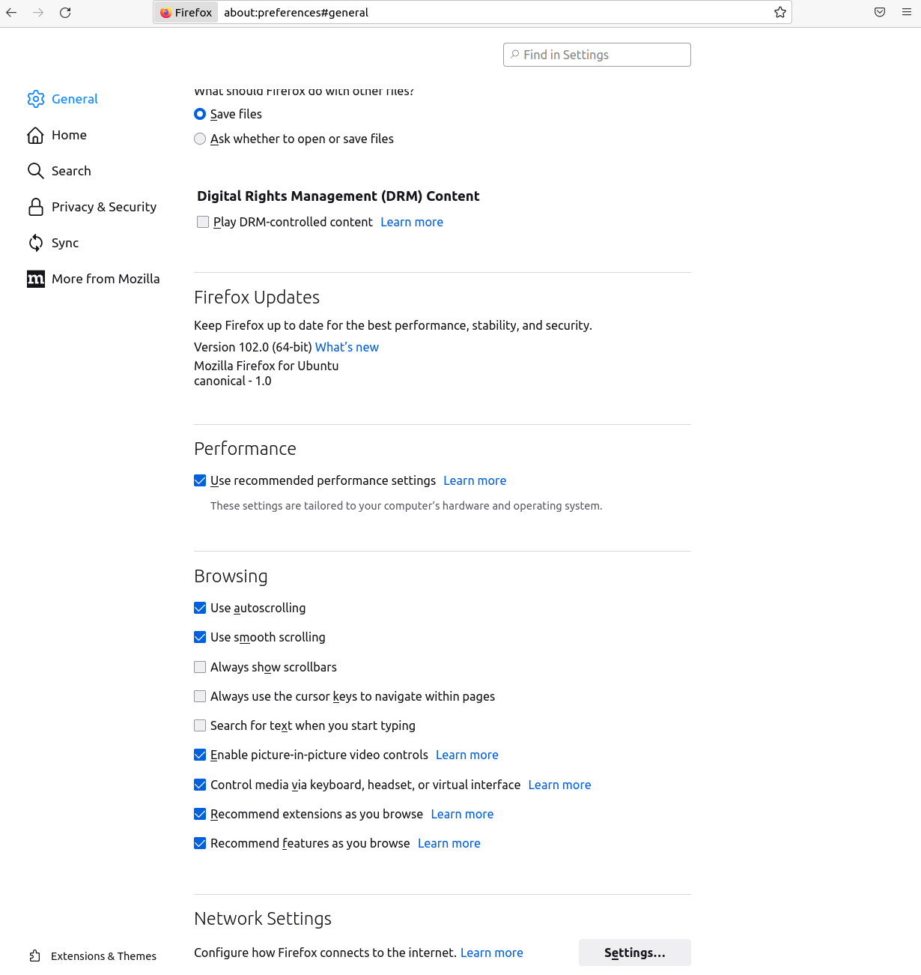Open the Sync settings category

65,243
